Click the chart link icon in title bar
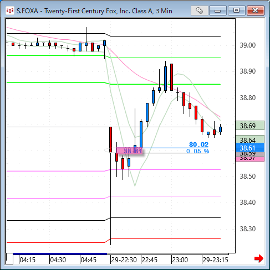The image size is (270, 270). point(200,11)
